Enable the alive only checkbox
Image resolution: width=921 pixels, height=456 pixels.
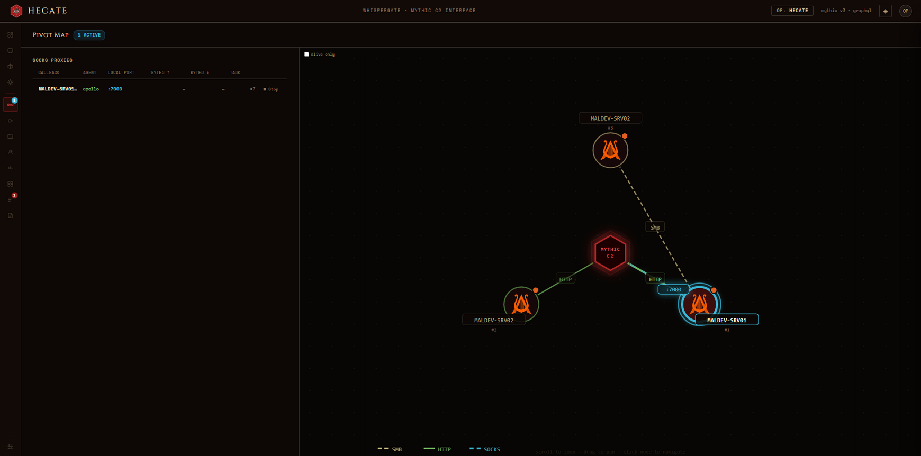tap(306, 54)
